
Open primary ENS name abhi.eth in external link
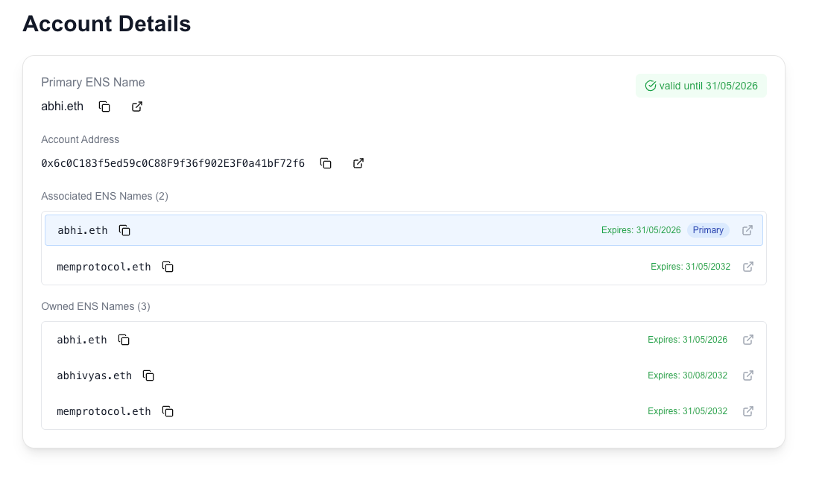pos(137,107)
